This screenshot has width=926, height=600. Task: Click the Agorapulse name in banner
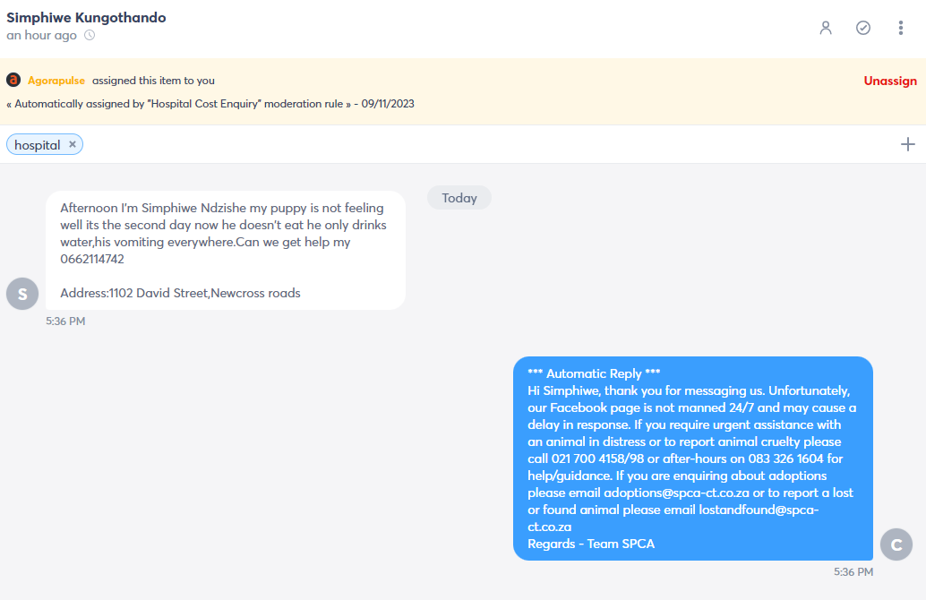click(x=56, y=81)
